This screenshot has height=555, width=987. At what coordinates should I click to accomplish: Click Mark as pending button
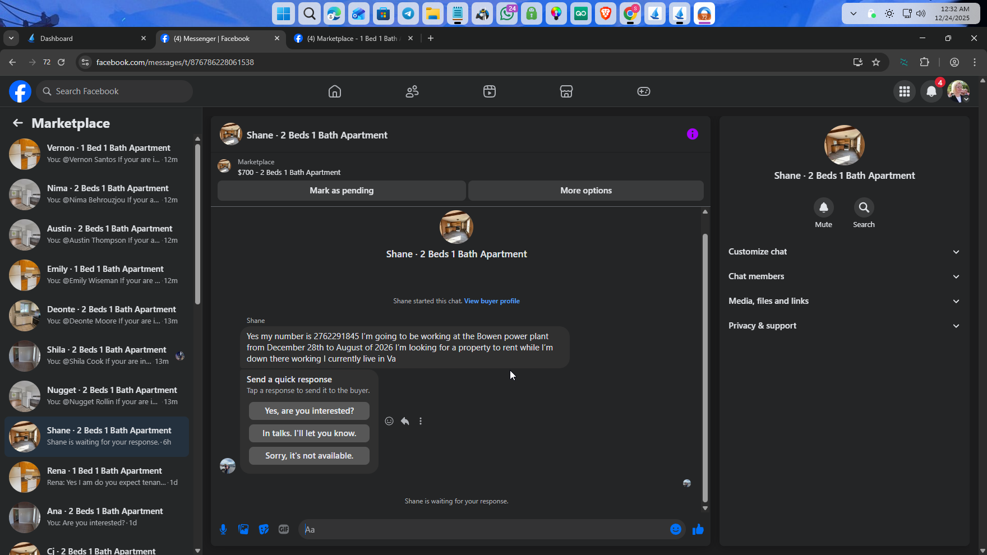coord(342,191)
